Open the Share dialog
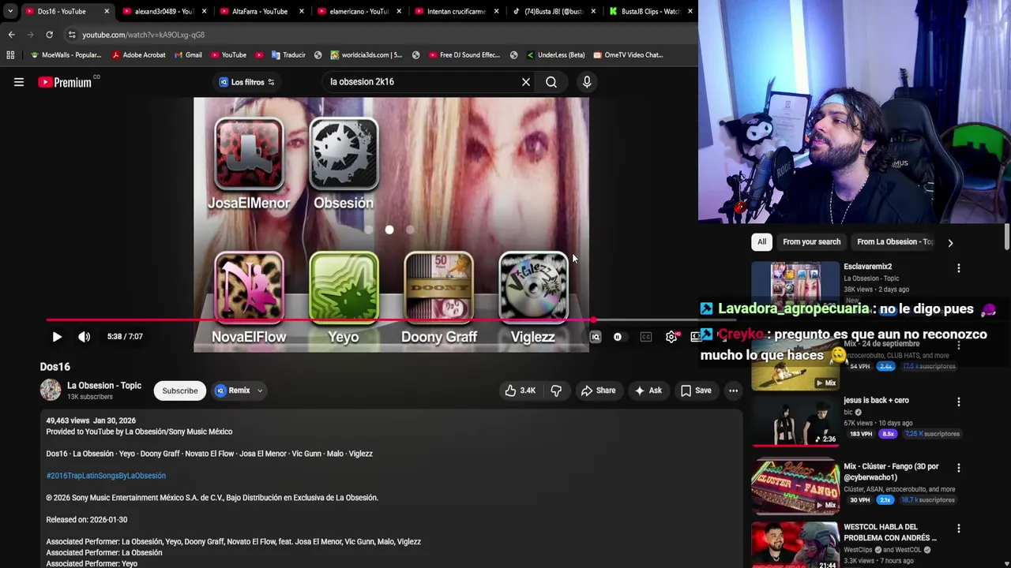The height and width of the screenshot is (568, 1011). coord(598,390)
